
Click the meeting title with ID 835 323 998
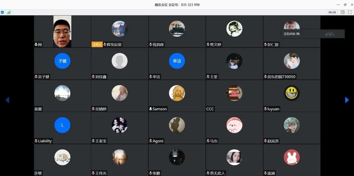(x=177, y=5)
